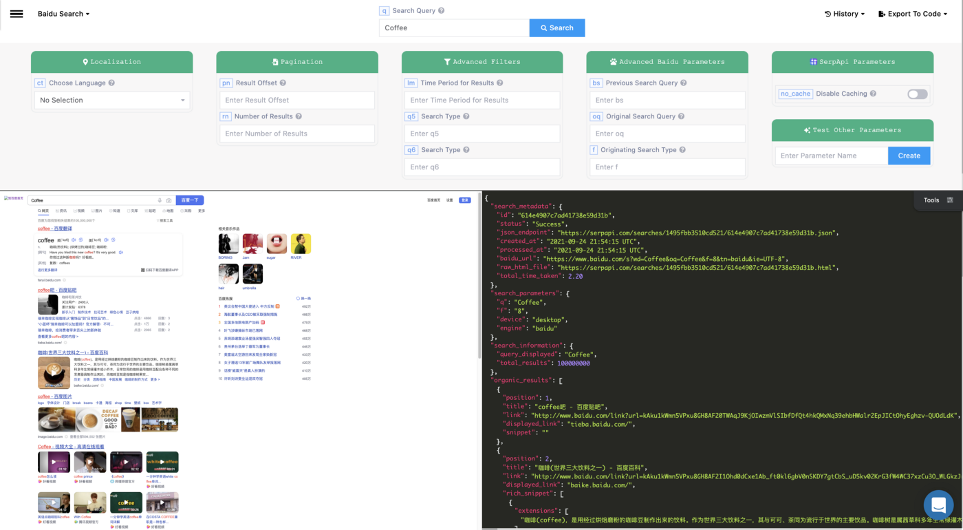The image size is (963, 530).
Task: Click the microphone icon in Baidu search box
Action: 160,200
